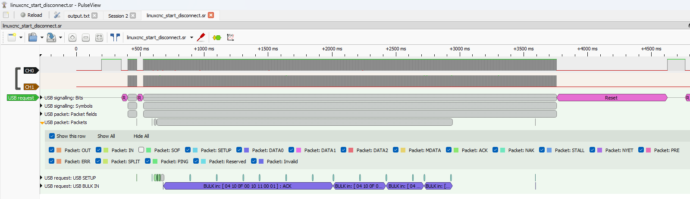Click the zoom-to-fit icon
The image size is (690, 199).
pos(99,37)
